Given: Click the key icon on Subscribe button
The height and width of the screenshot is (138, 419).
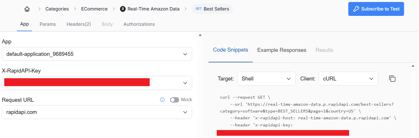Looking at the screenshot, I should click(356, 9).
